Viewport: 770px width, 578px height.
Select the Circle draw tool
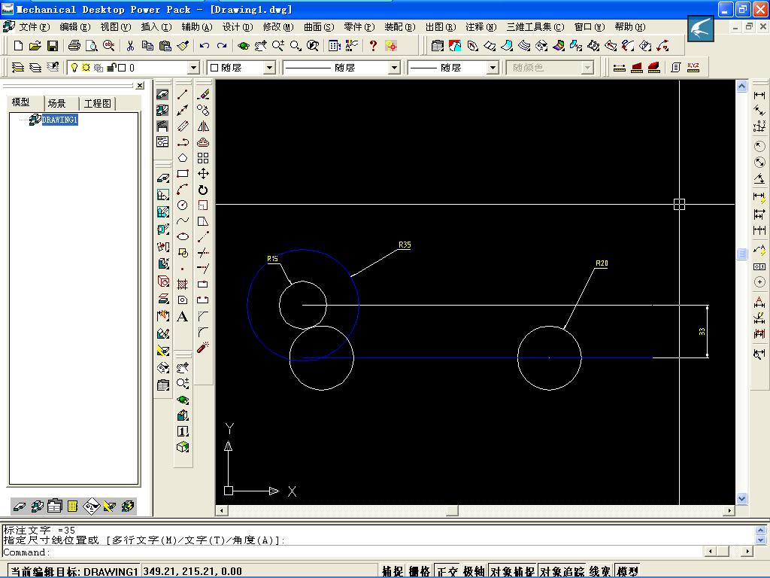[183, 205]
